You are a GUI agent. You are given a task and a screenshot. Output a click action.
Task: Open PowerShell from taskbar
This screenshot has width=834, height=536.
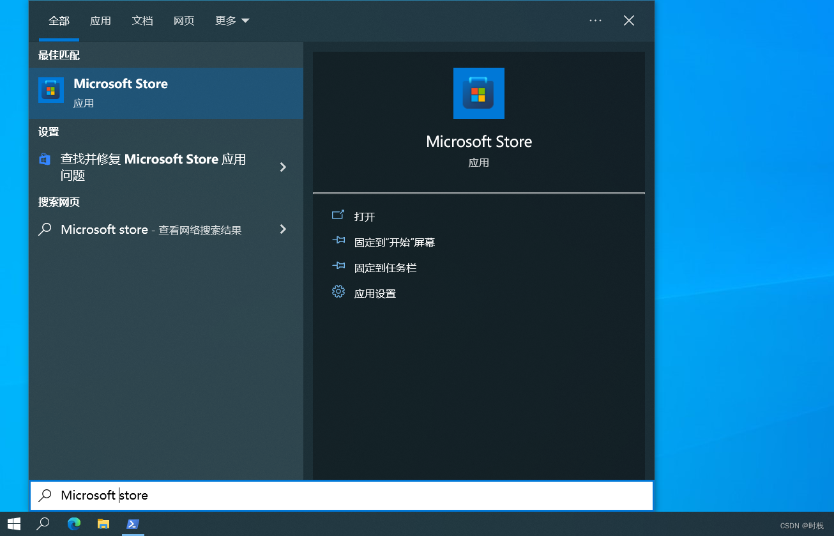coord(133,524)
